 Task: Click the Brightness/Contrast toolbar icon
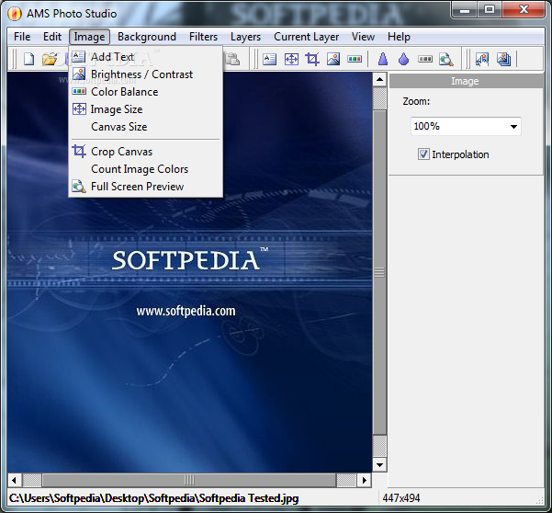(333, 59)
